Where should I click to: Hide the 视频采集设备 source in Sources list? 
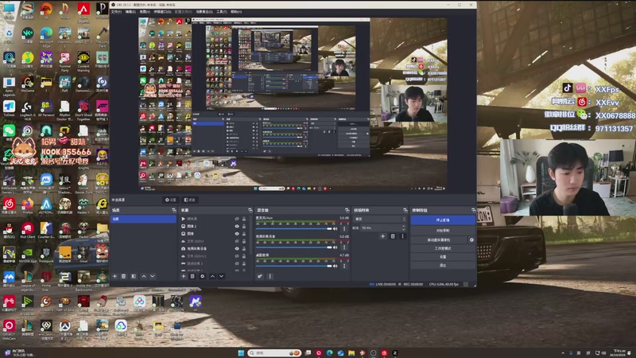pos(237,248)
